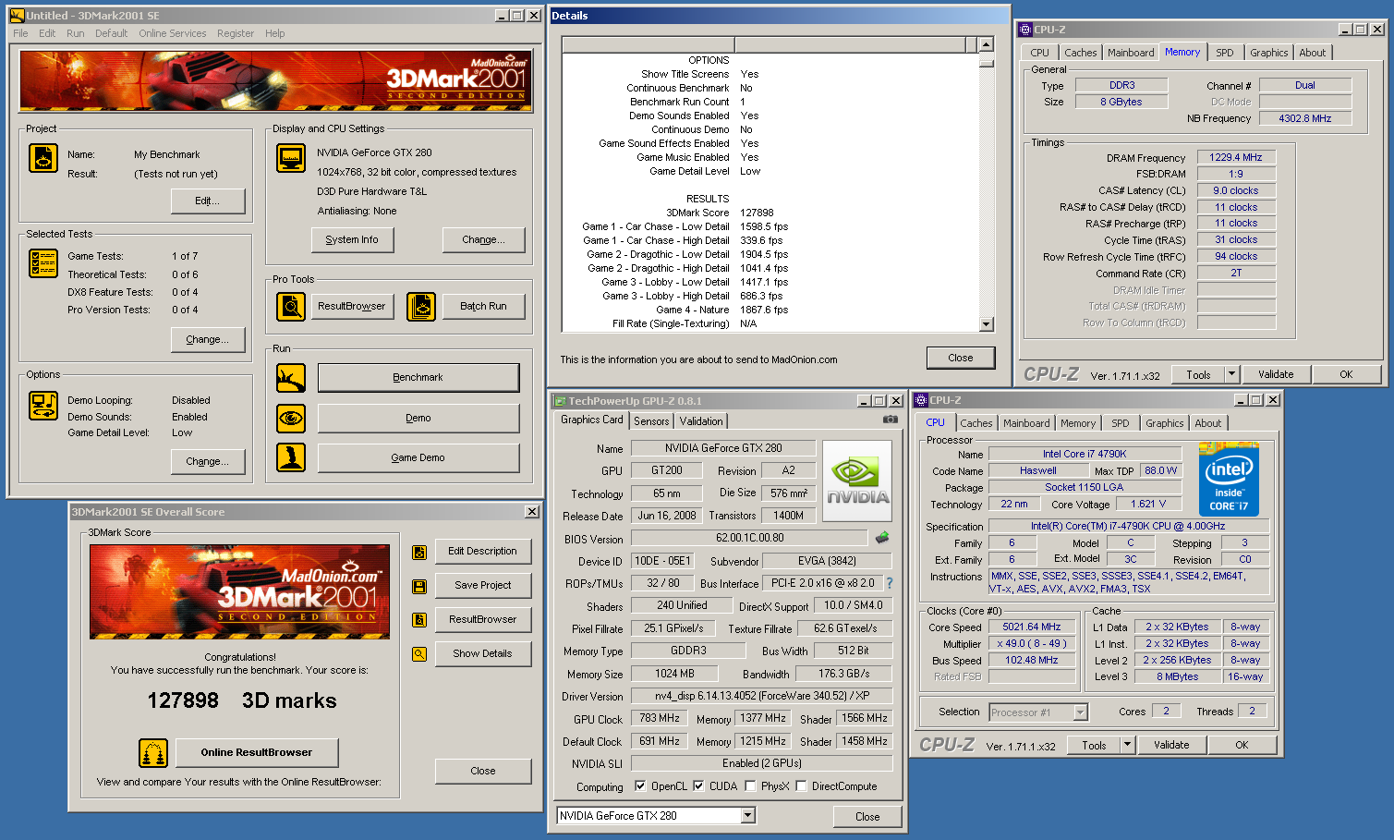Click the 127898 3D marks score text
The height and width of the screenshot is (840, 1394).
(x=242, y=700)
